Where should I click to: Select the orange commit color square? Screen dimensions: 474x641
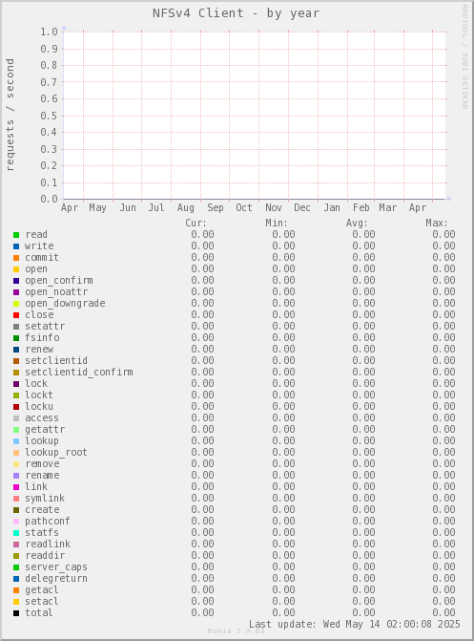(x=16, y=258)
